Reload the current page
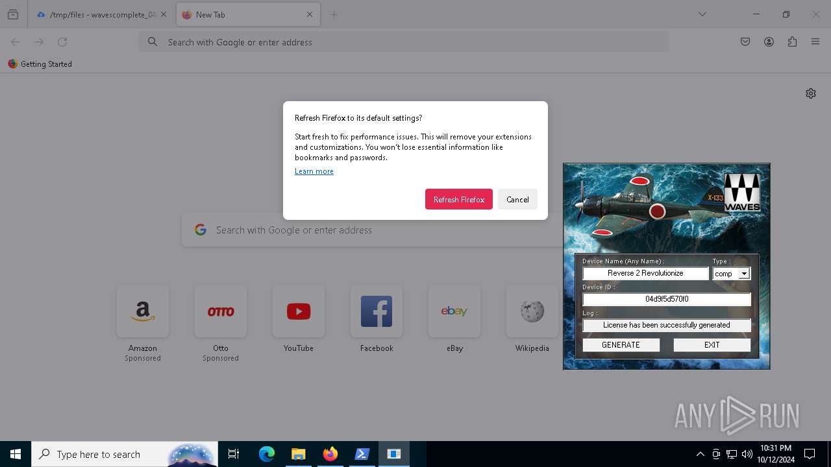 pyautogui.click(x=62, y=42)
